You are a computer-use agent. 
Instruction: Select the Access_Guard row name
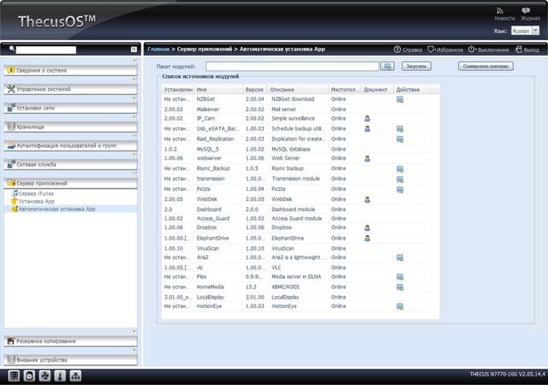tap(213, 219)
